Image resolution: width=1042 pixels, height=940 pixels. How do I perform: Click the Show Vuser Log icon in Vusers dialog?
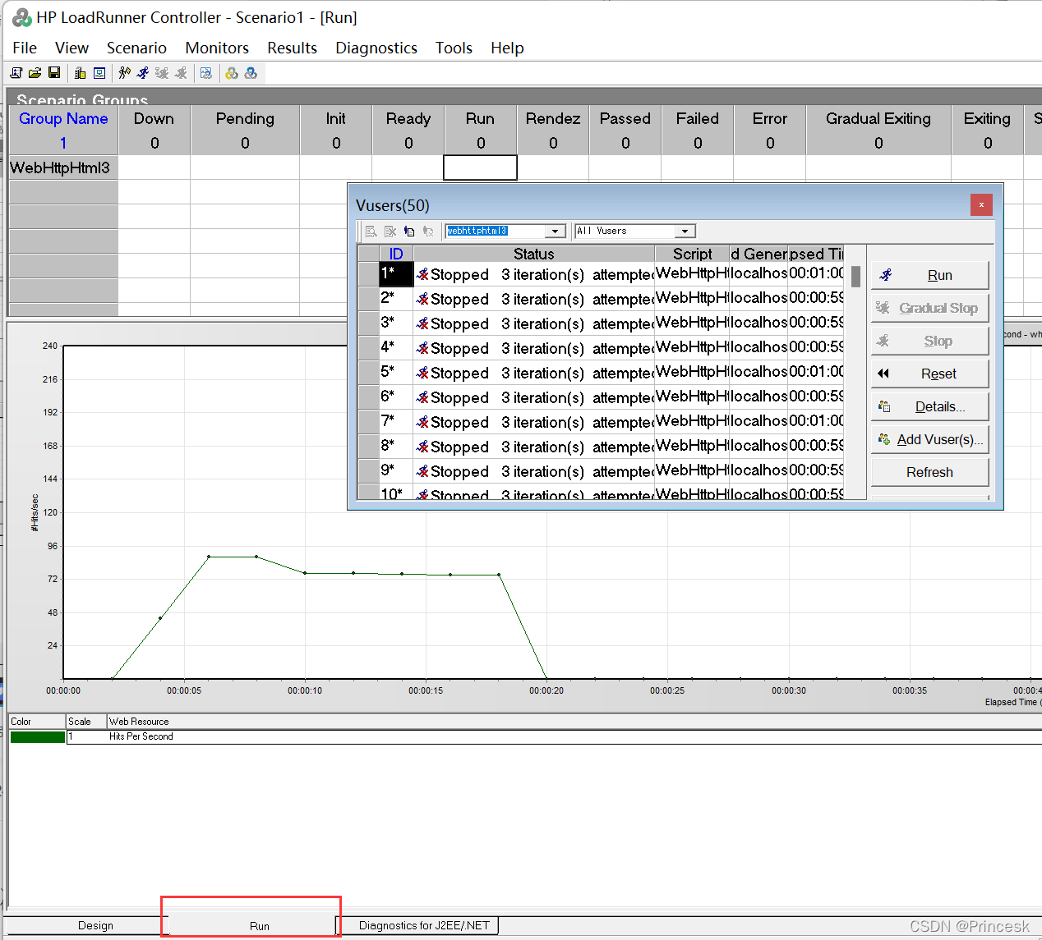[371, 232]
